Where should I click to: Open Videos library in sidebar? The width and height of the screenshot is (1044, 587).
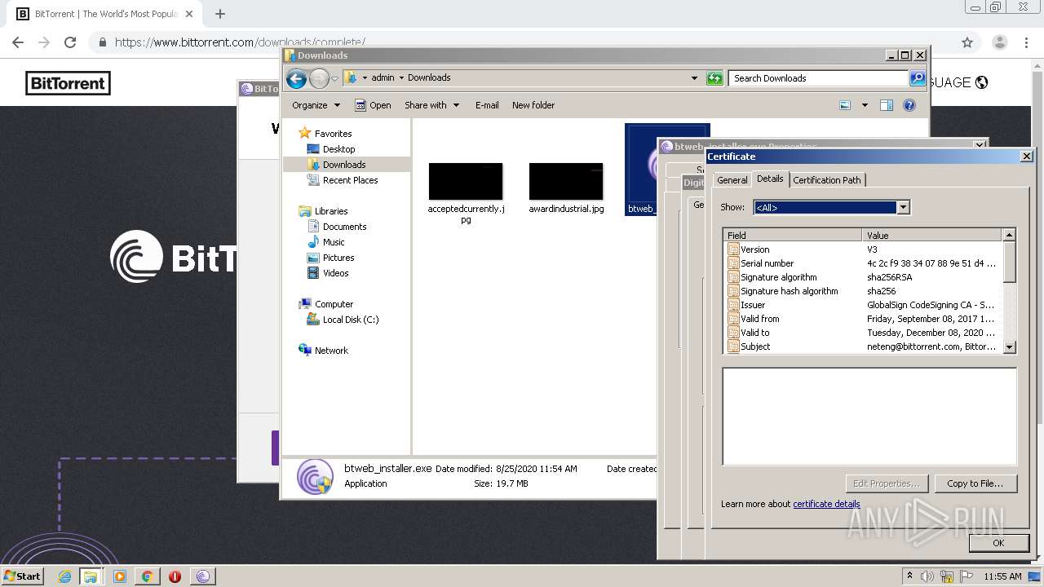(x=335, y=273)
